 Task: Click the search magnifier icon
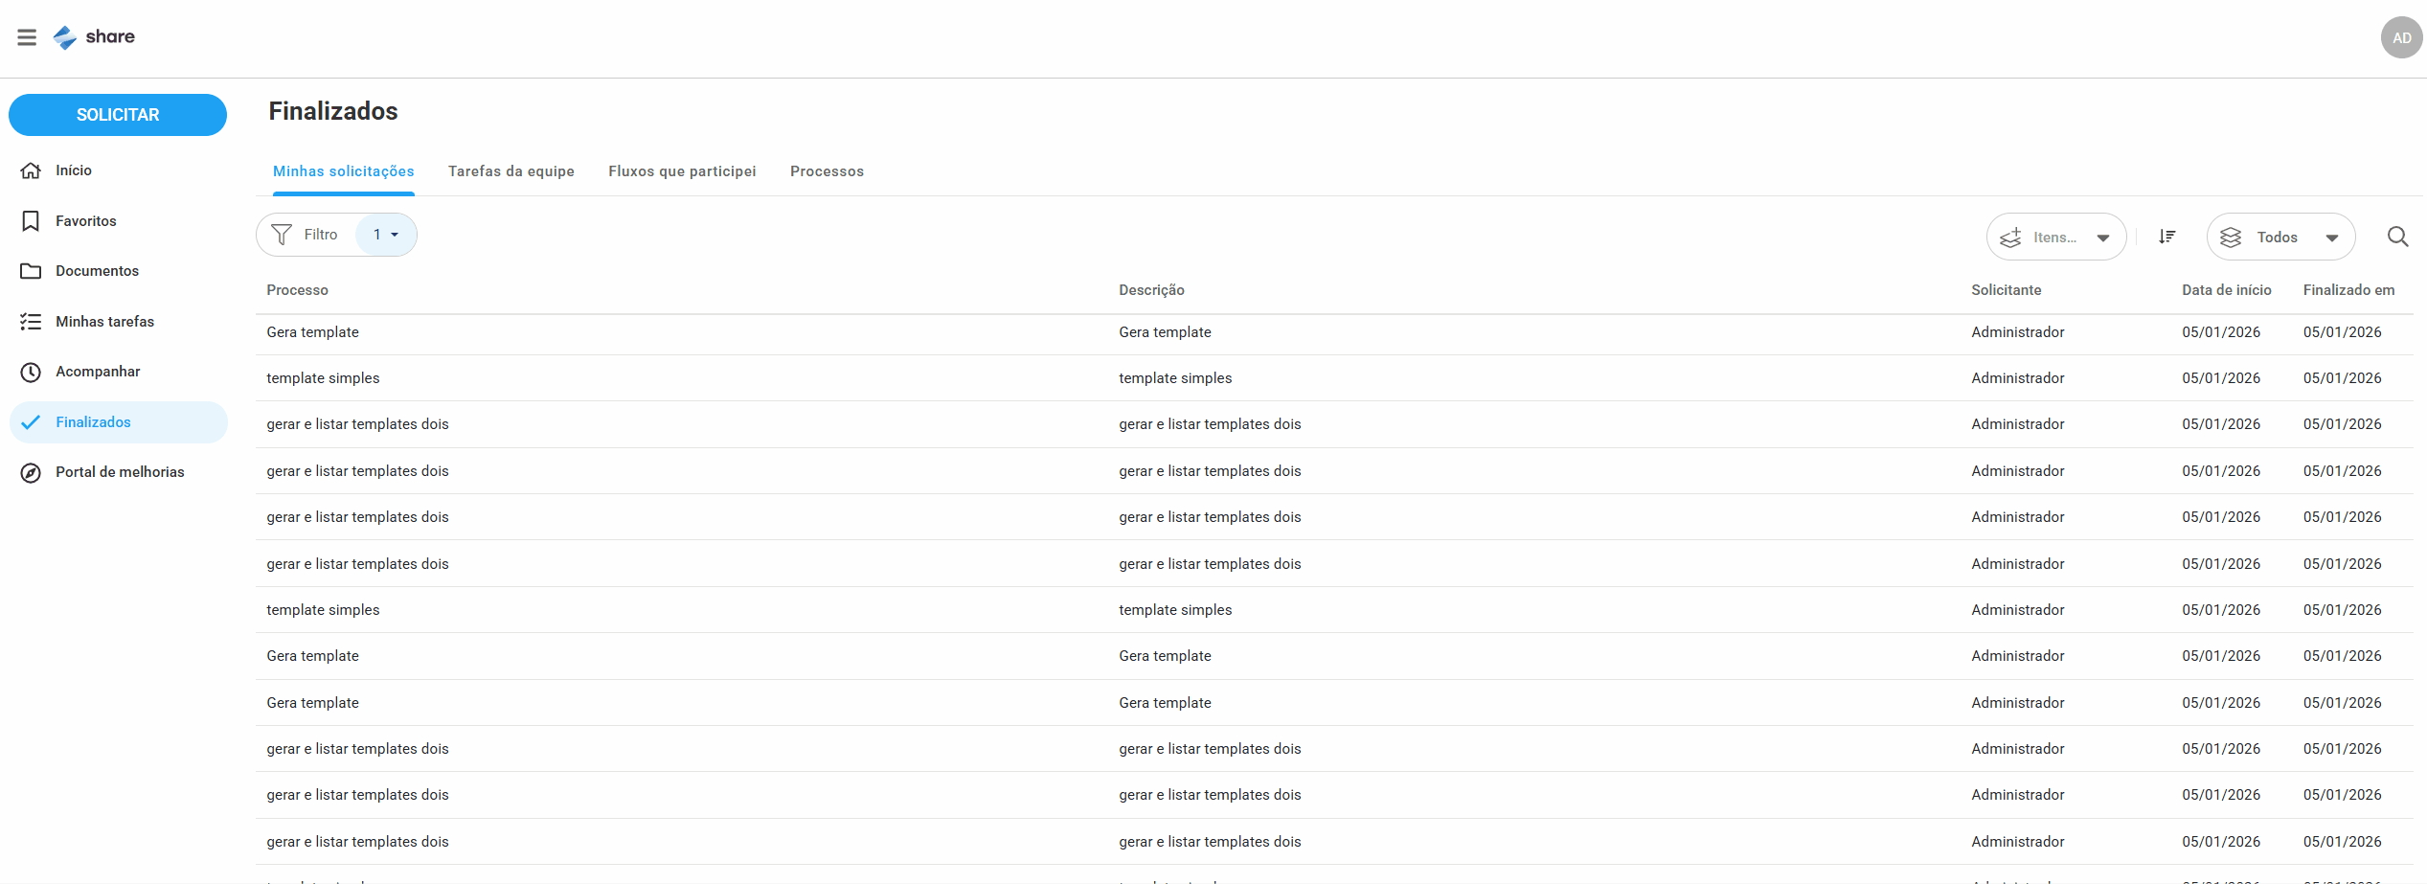(x=2397, y=237)
